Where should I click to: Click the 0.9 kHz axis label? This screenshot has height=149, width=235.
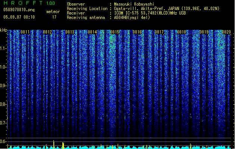click(x=3, y=86)
